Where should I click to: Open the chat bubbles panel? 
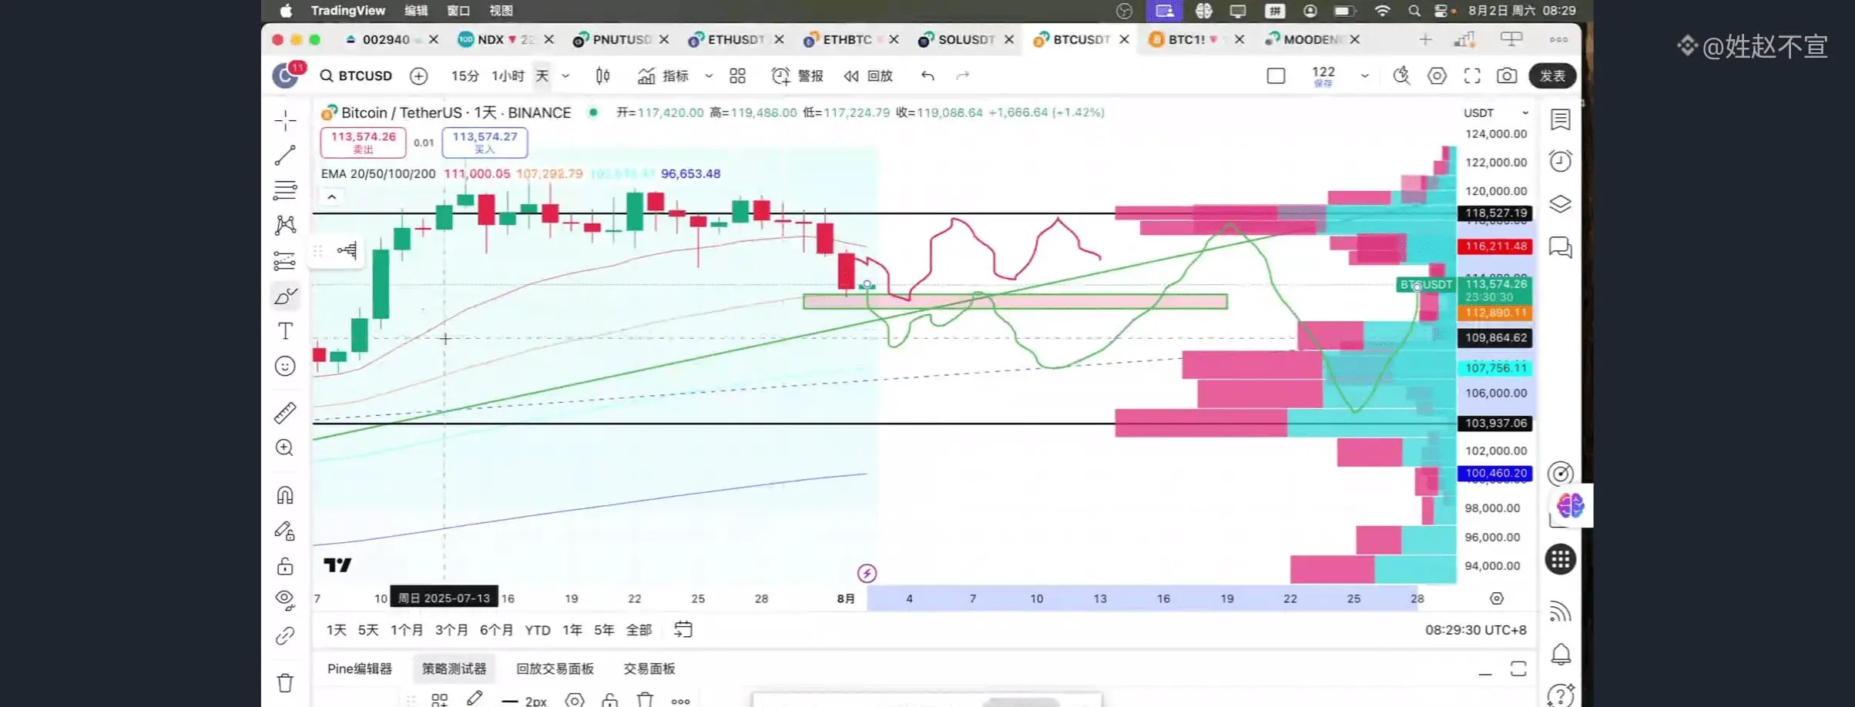coord(1561,247)
